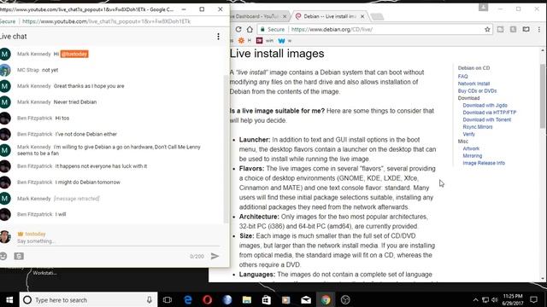This screenshot has width=547, height=307.
Task: Launch Opera browser from the taskbar
Action: (x=207, y=299)
